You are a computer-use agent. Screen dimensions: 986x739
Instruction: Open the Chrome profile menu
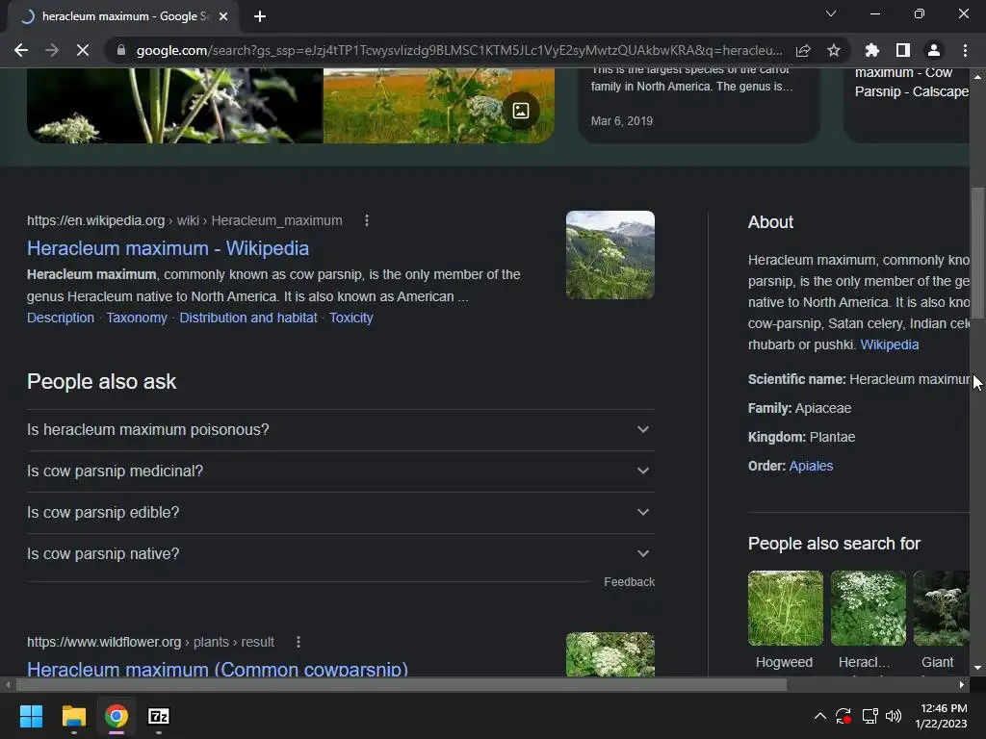(x=934, y=50)
